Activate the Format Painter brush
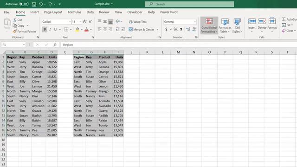This screenshot has height=167, width=297. coord(15,32)
